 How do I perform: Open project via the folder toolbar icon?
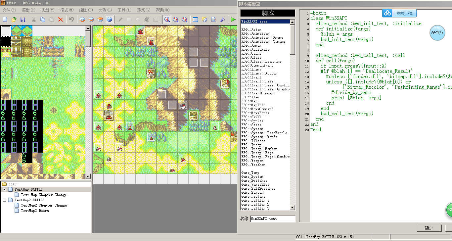(x=14, y=20)
